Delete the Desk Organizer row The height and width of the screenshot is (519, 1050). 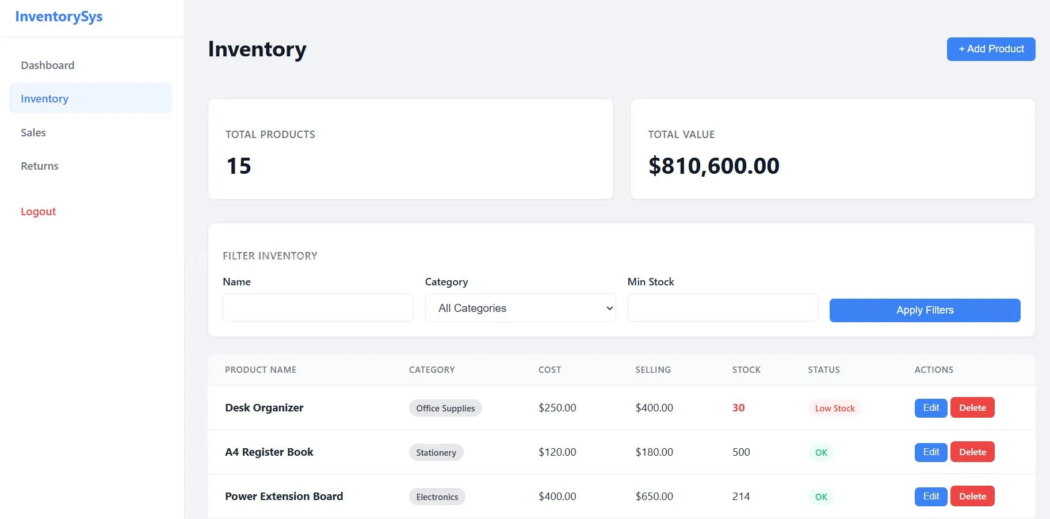tap(972, 407)
